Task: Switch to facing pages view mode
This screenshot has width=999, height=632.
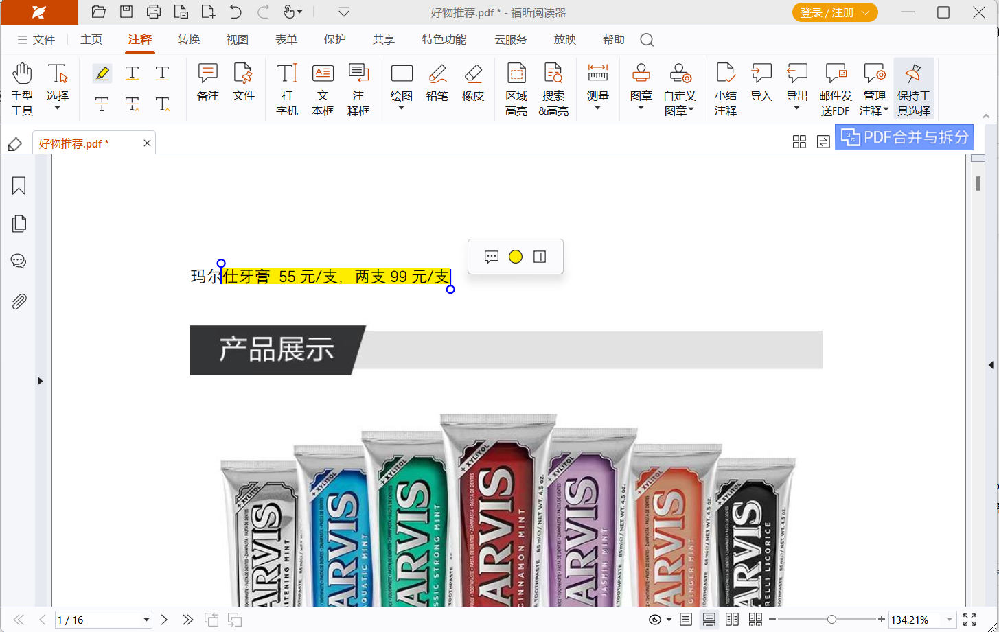Action: click(x=732, y=620)
